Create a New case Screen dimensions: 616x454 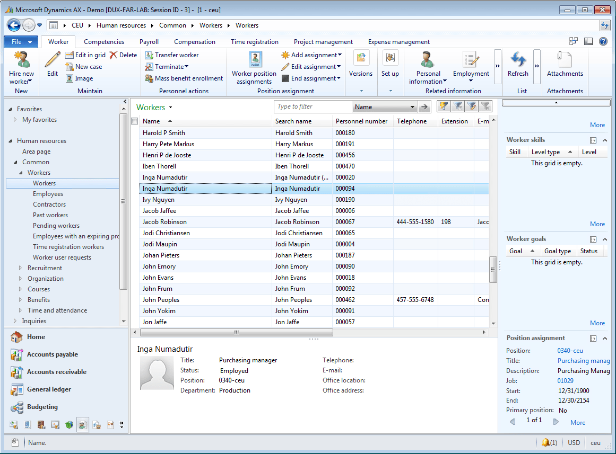pyautogui.click(x=84, y=67)
